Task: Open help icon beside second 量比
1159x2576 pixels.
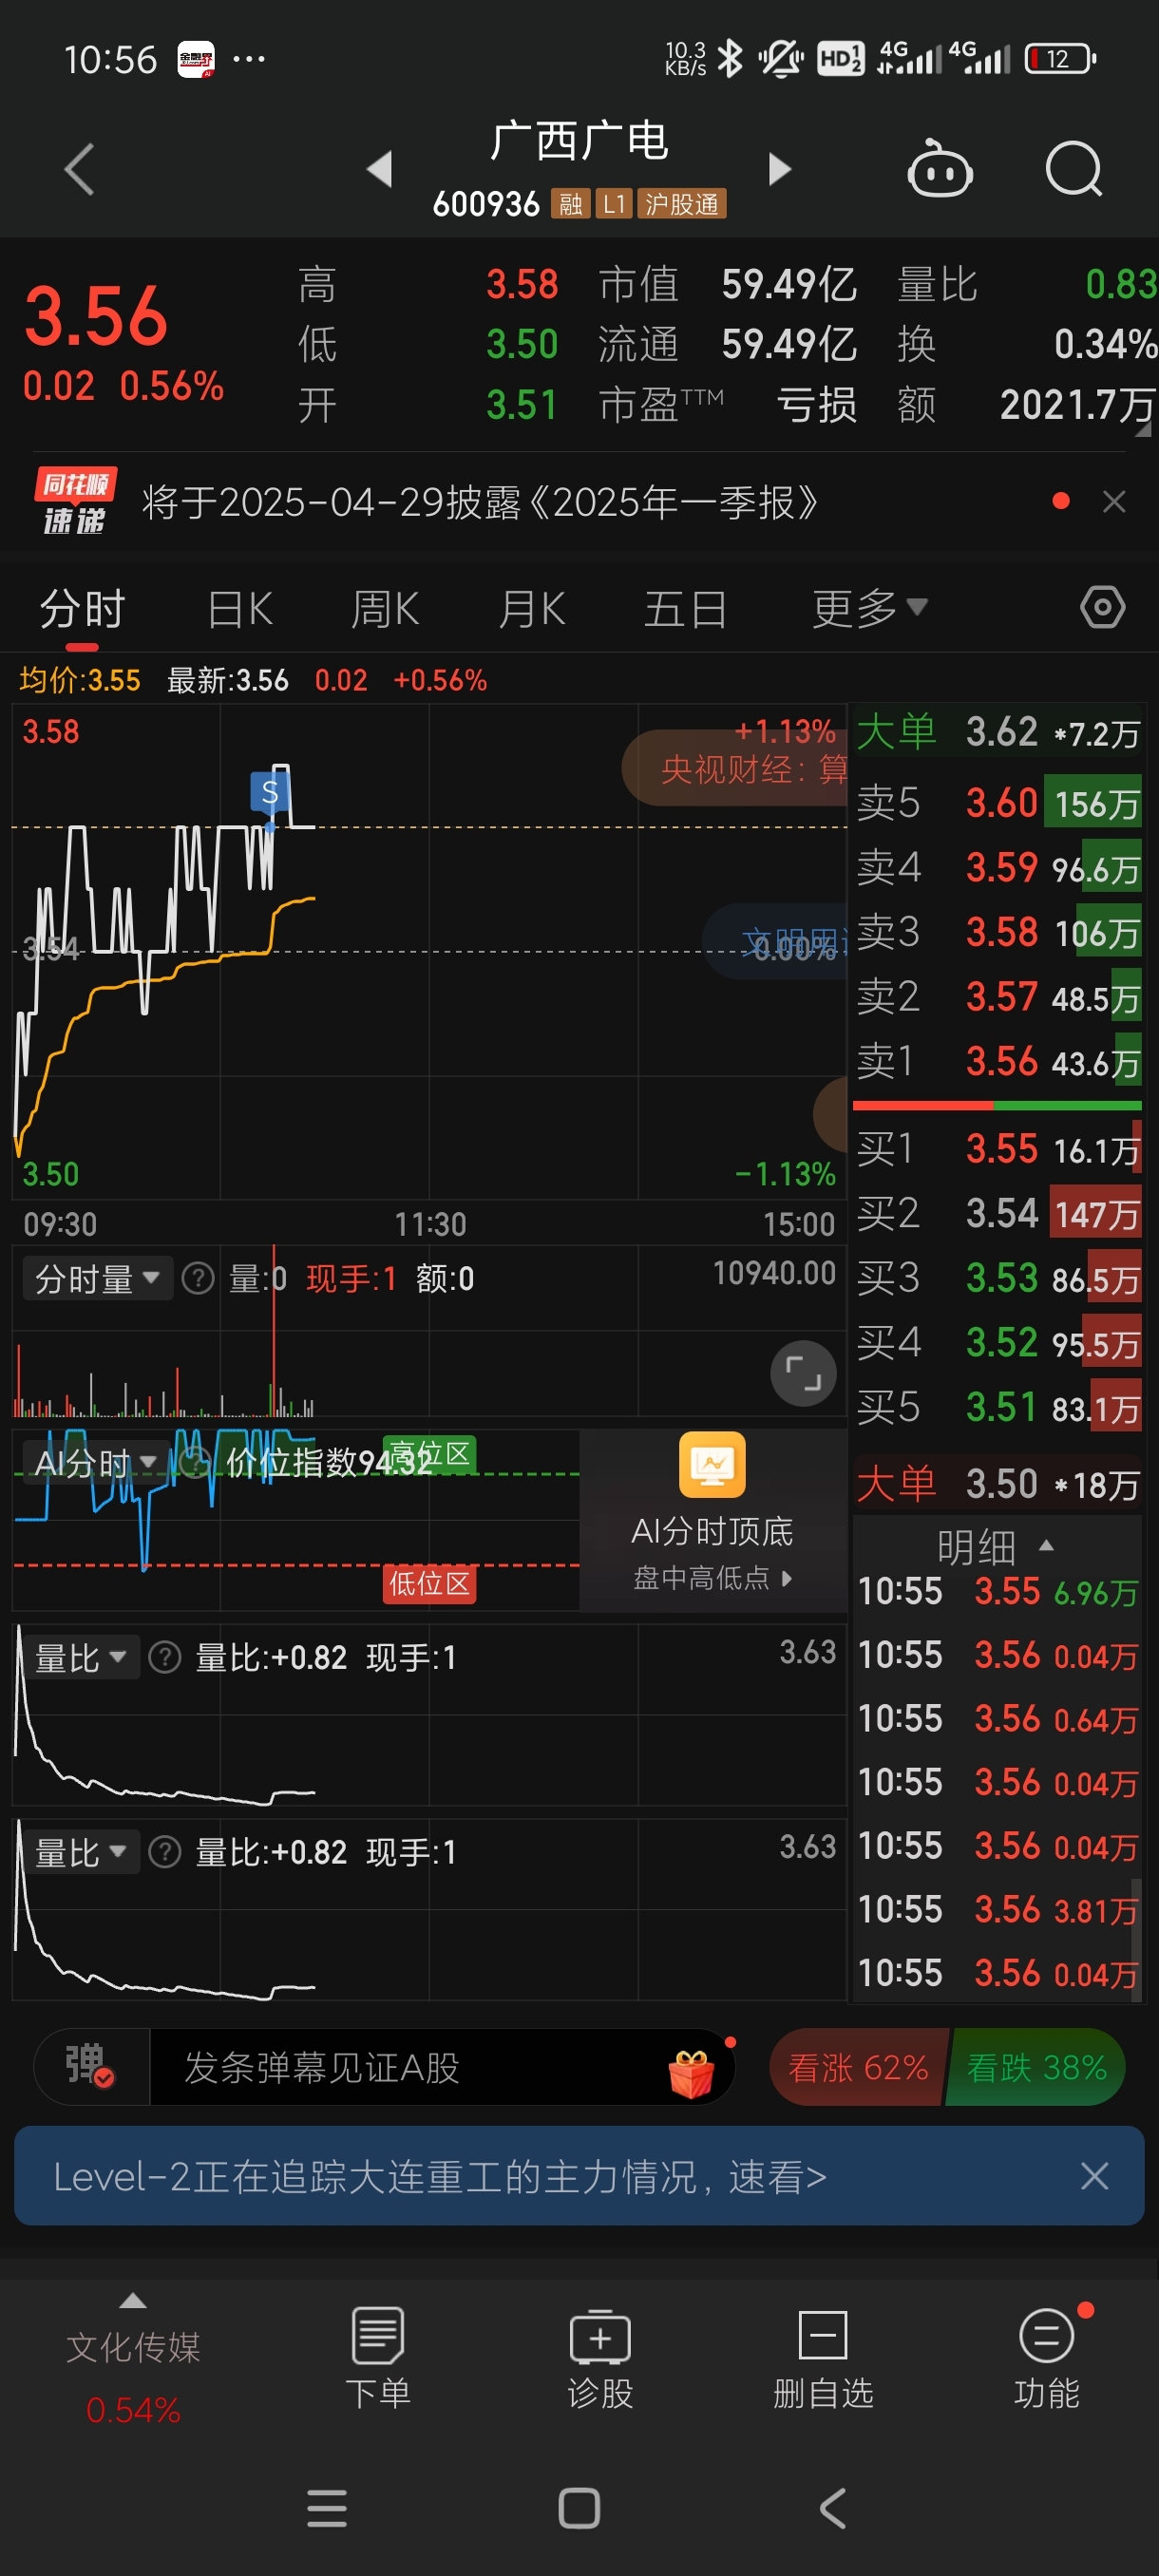Action: click(x=164, y=1853)
